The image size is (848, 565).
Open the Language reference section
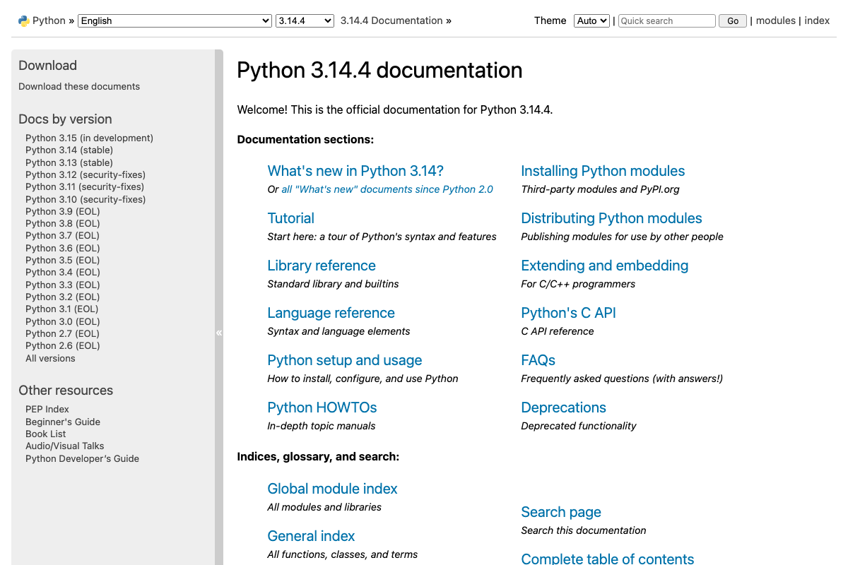coord(331,313)
